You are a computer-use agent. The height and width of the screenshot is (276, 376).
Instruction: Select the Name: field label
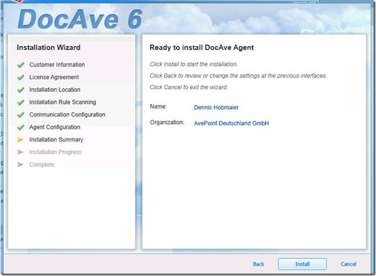point(158,106)
